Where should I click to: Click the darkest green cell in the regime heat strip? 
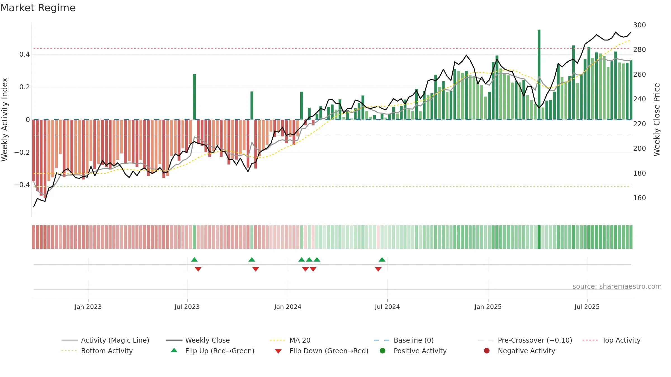[x=539, y=237]
